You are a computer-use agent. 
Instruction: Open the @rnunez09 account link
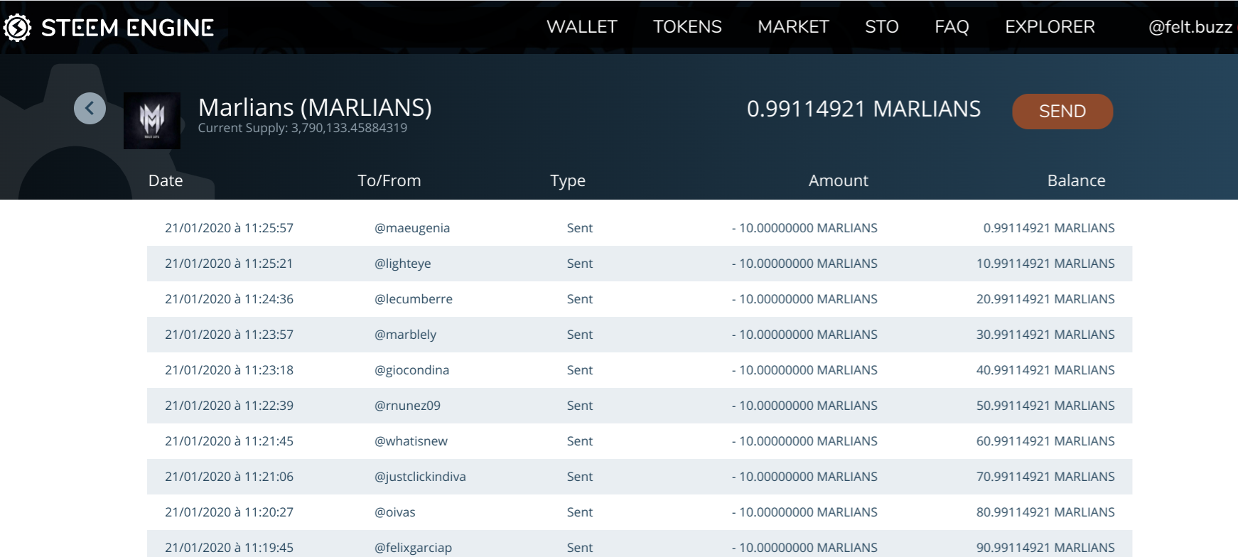[408, 406]
